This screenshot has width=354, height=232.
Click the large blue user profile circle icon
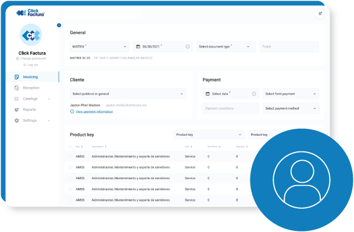(302, 180)
